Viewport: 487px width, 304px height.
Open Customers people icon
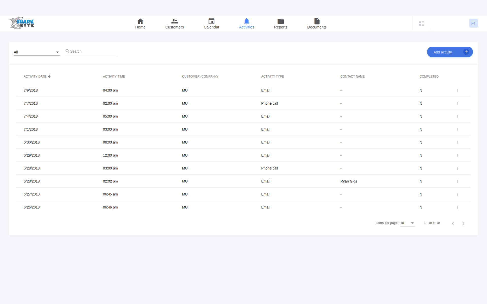point(175,21)
